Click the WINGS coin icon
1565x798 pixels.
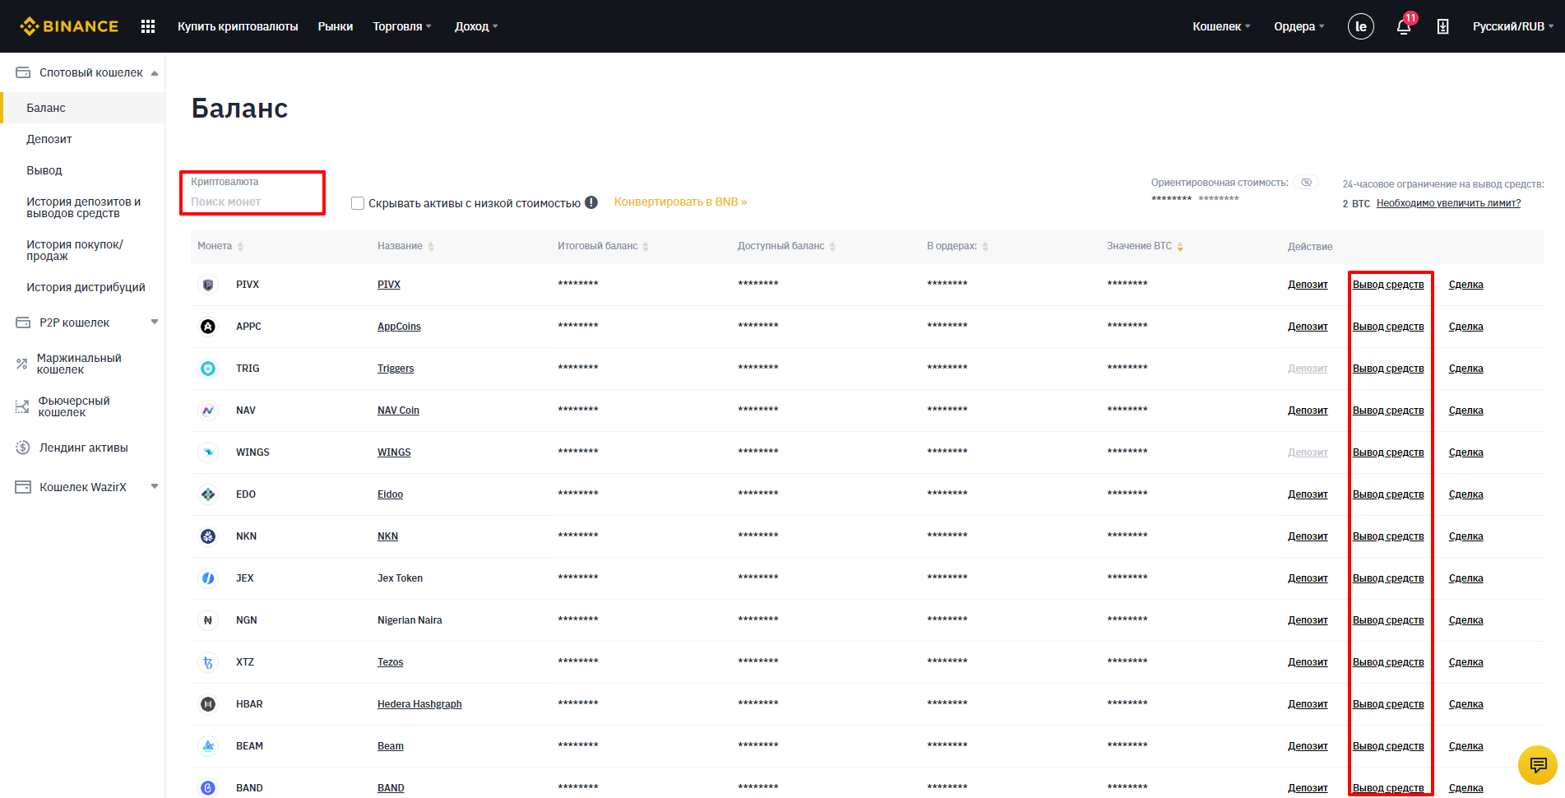208,452
